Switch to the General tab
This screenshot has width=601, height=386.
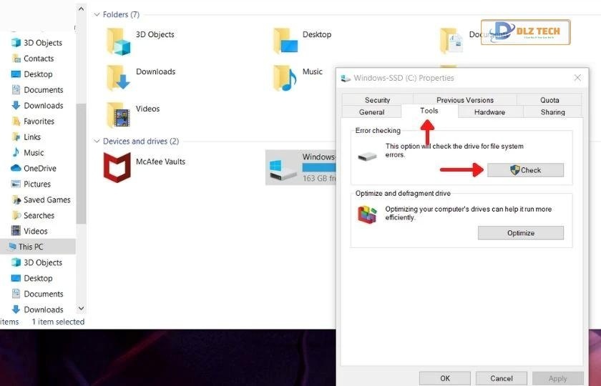(371, 112)
